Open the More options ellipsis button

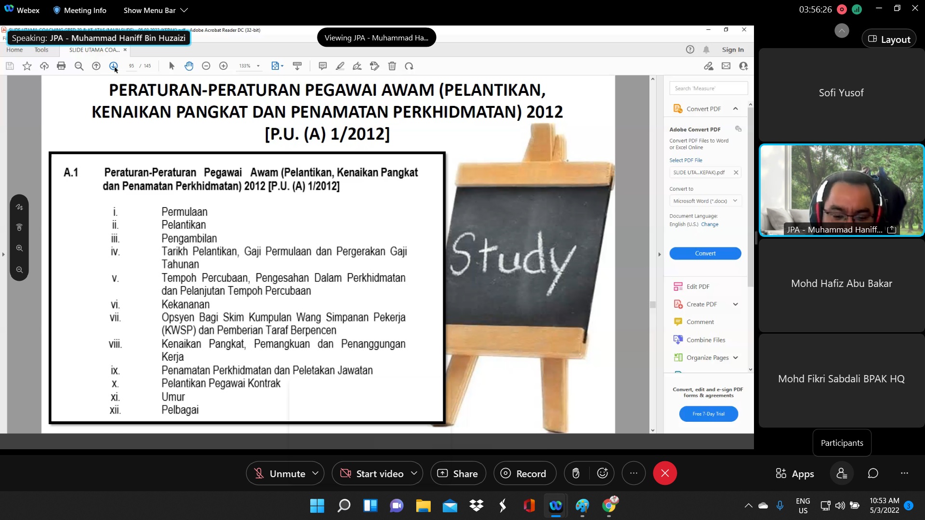tap(634, 473)
